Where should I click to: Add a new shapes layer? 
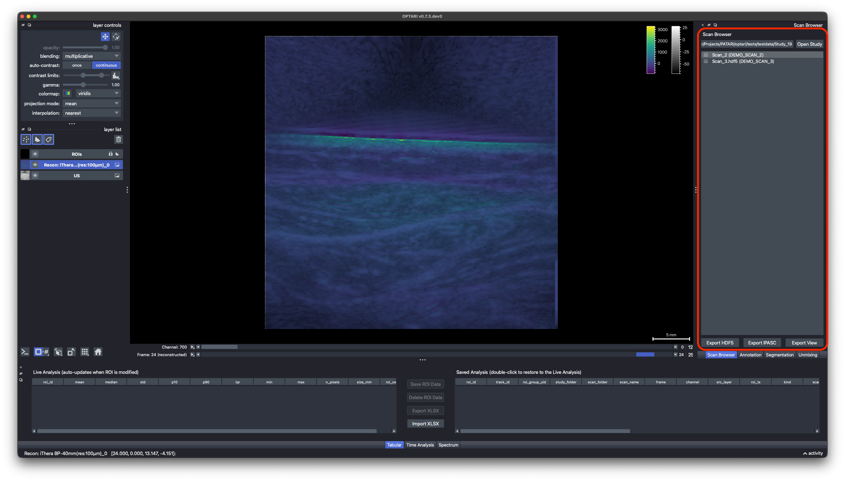tap(37, 139)
